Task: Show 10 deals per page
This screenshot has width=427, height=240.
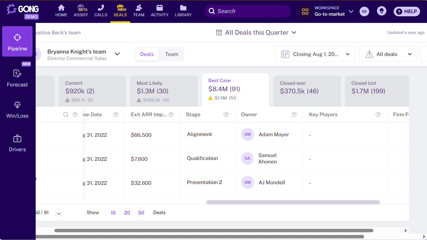Action: click(x=113, y=213)
